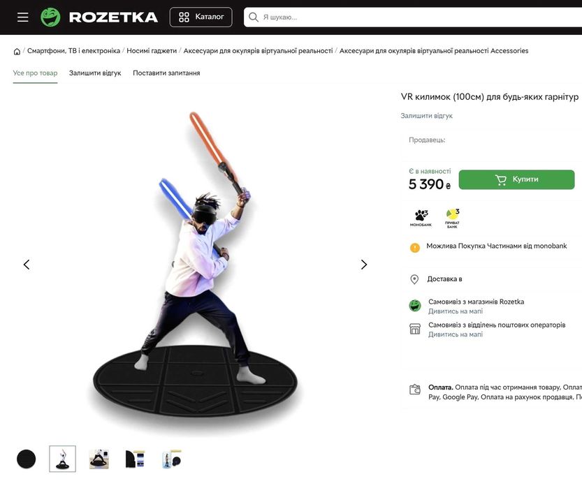582x488 pixels.
Task: Open the Каталог dropdown
Action: pyautogui.click(x=201, y=17)
